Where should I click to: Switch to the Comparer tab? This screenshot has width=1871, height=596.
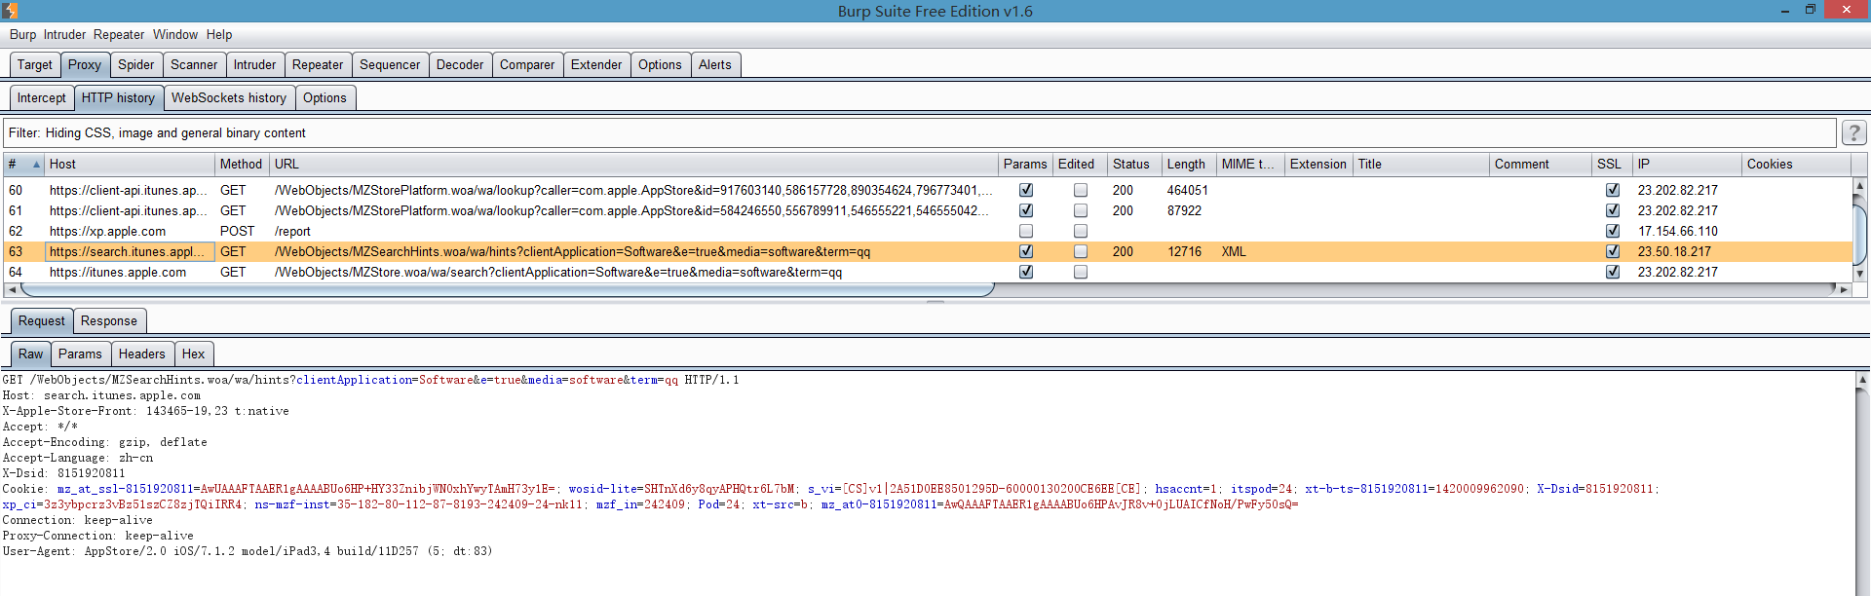tap(527, 64)
